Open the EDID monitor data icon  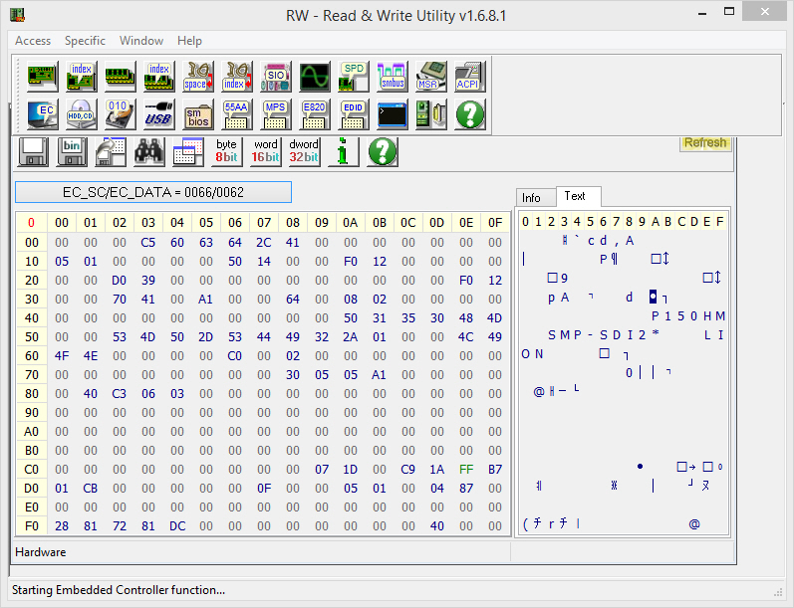pos(354,114)
